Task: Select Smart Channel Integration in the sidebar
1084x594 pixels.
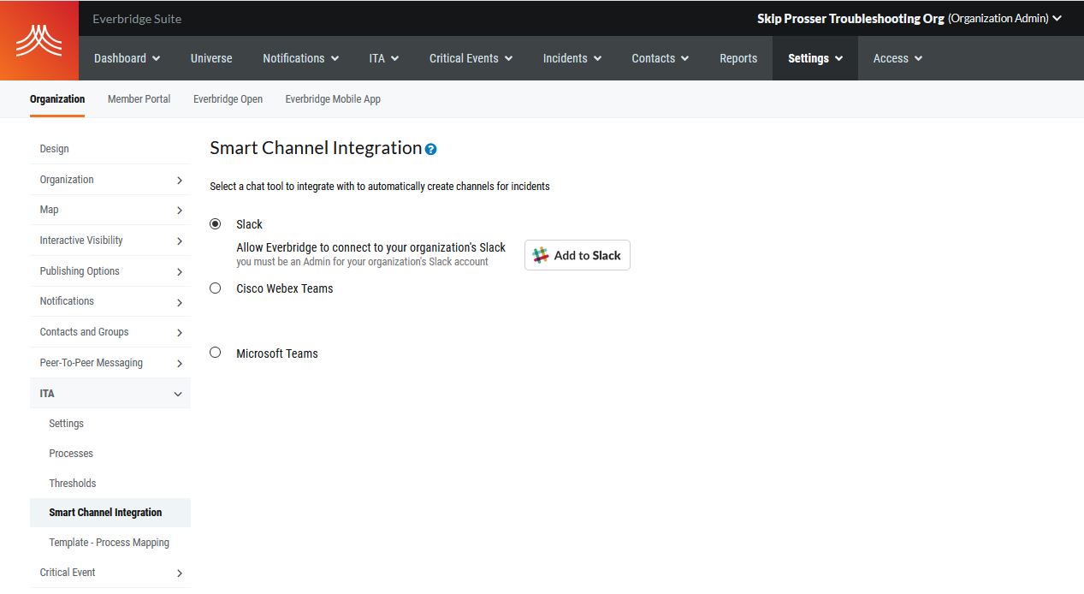Action: 110,513
